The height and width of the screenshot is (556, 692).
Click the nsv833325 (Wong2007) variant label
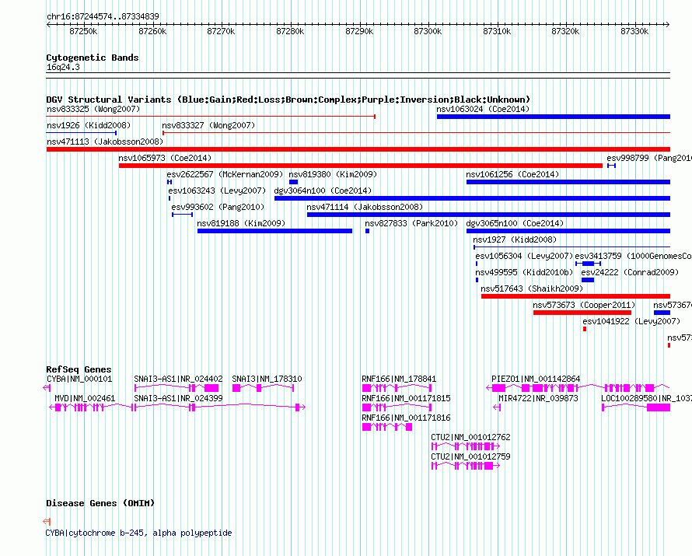pos(93,109)
